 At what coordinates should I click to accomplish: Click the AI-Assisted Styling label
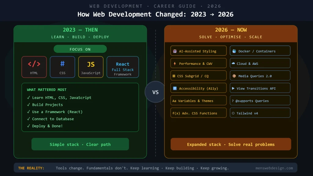[x=198, y=51]
